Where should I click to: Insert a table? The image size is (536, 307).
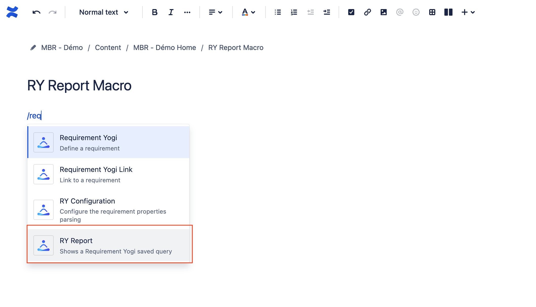[432, 12]
